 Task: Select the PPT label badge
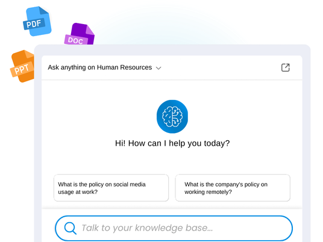22,69
